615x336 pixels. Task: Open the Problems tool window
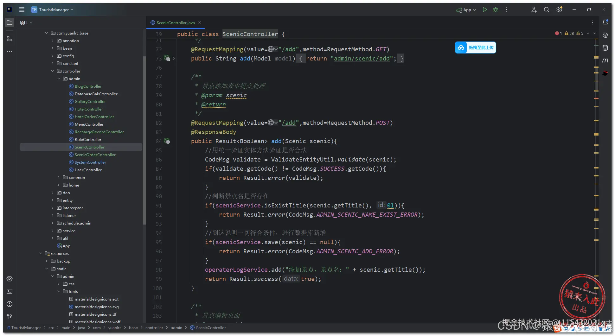point(10,304)
